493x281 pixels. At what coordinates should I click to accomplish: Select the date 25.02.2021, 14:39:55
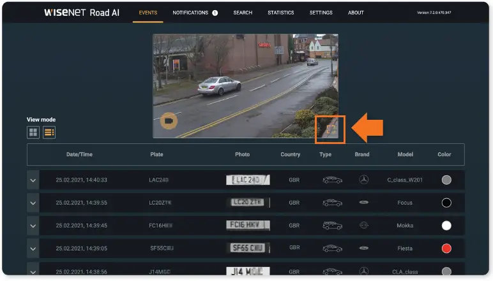[x=82, y=203]
